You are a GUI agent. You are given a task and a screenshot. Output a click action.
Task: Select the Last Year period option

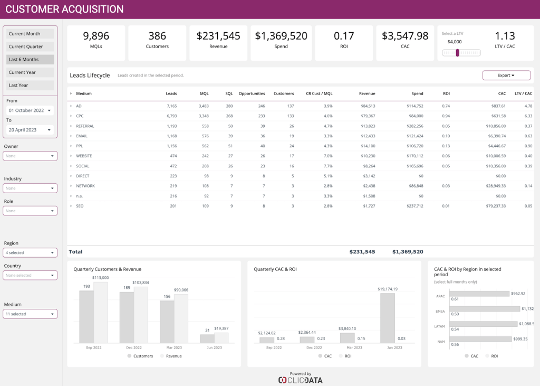click(x=30, y=85)
